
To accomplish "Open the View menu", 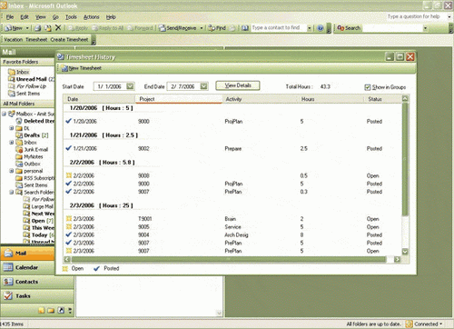I will coord(41,17).
